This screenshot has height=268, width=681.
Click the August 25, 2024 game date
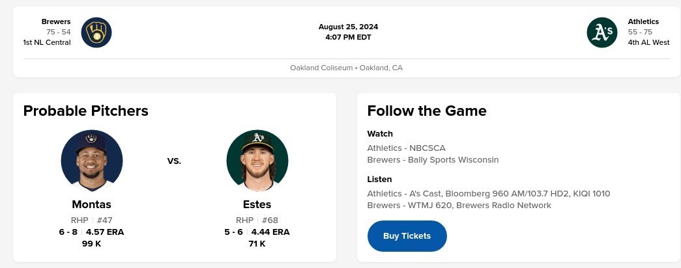348,27
